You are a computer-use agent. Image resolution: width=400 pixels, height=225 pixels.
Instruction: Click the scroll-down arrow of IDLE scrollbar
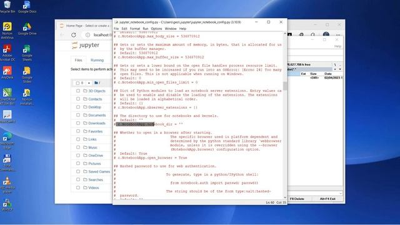coord(285,197)
